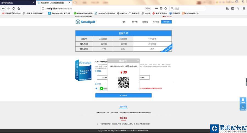Bookmark this page with the star icon

165,8
